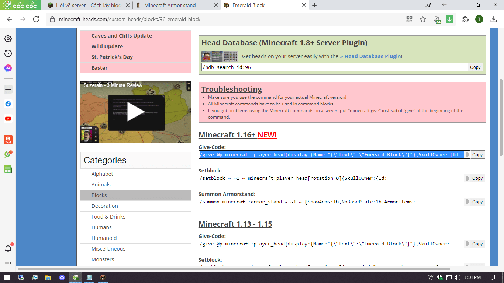Click the 1.16+ Setblock command field
The width and height of the screenshot is (504, 283).
click(334, 178)
